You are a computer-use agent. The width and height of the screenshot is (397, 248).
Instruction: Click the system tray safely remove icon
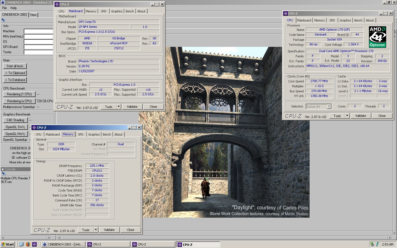pos(372,244)
